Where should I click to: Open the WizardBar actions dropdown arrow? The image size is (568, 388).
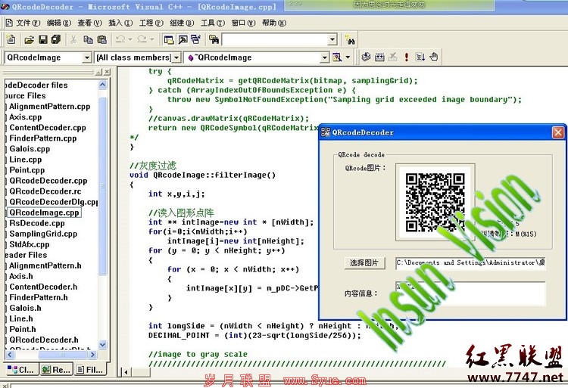point(348,57)
